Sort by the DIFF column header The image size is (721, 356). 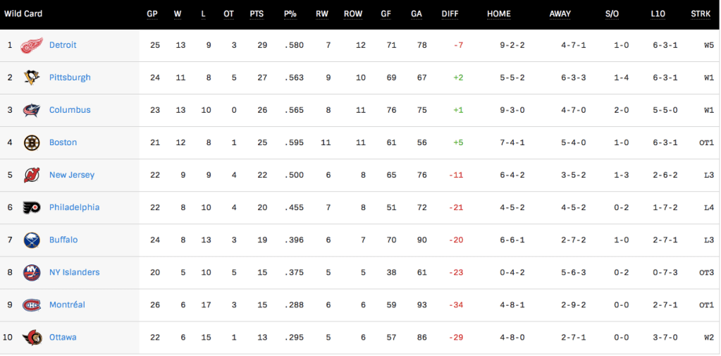450,14
